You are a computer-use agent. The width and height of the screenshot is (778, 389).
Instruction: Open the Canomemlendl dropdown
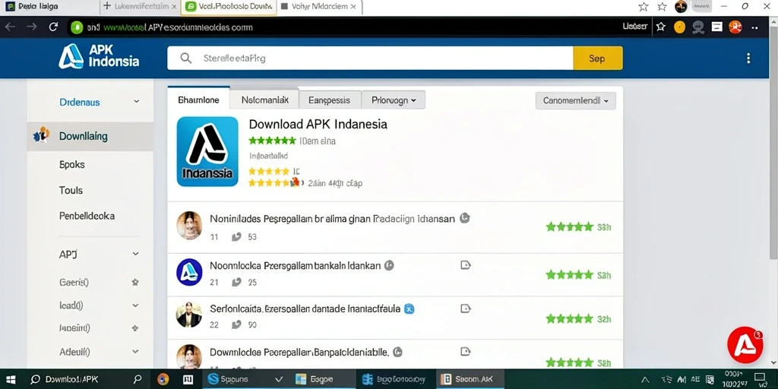(576, 101)
